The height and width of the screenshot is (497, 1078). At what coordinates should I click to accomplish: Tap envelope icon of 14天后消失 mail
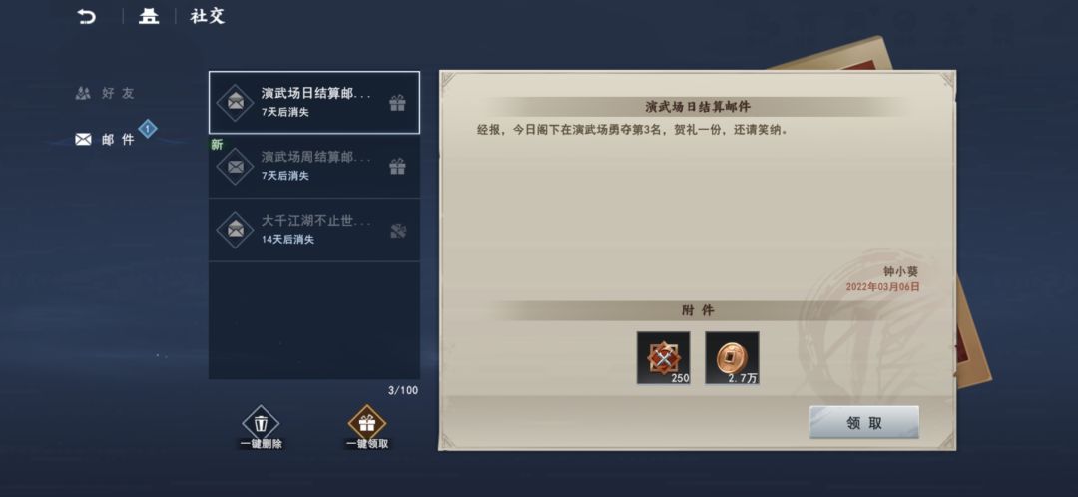(236, 230)
